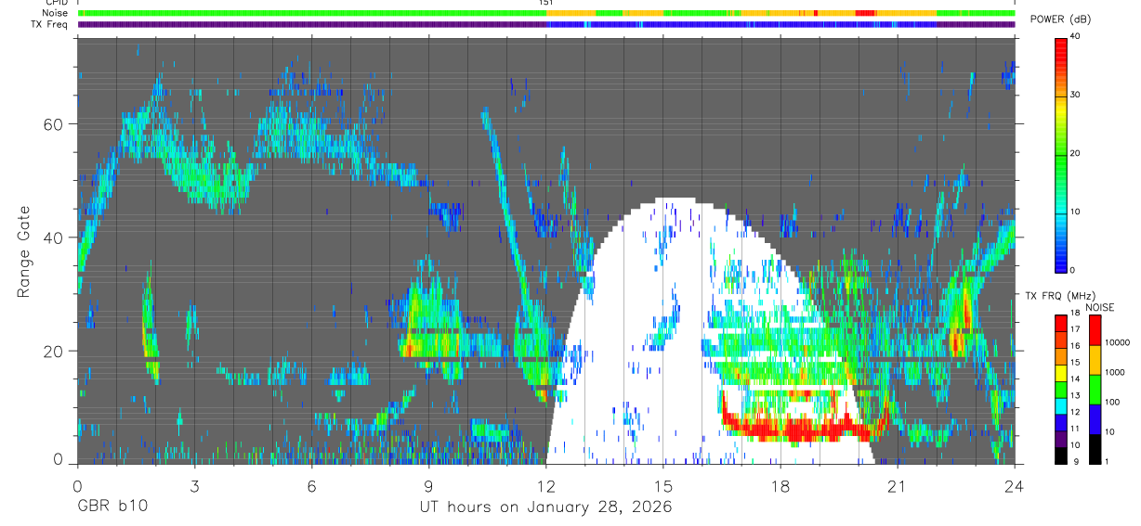Click the NOISE legend title
The width and height of the screenshot is (1141, 526).
click(1101, 307)
